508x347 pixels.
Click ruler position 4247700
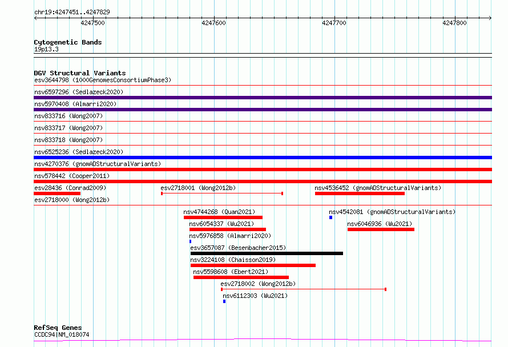point(334,23)
